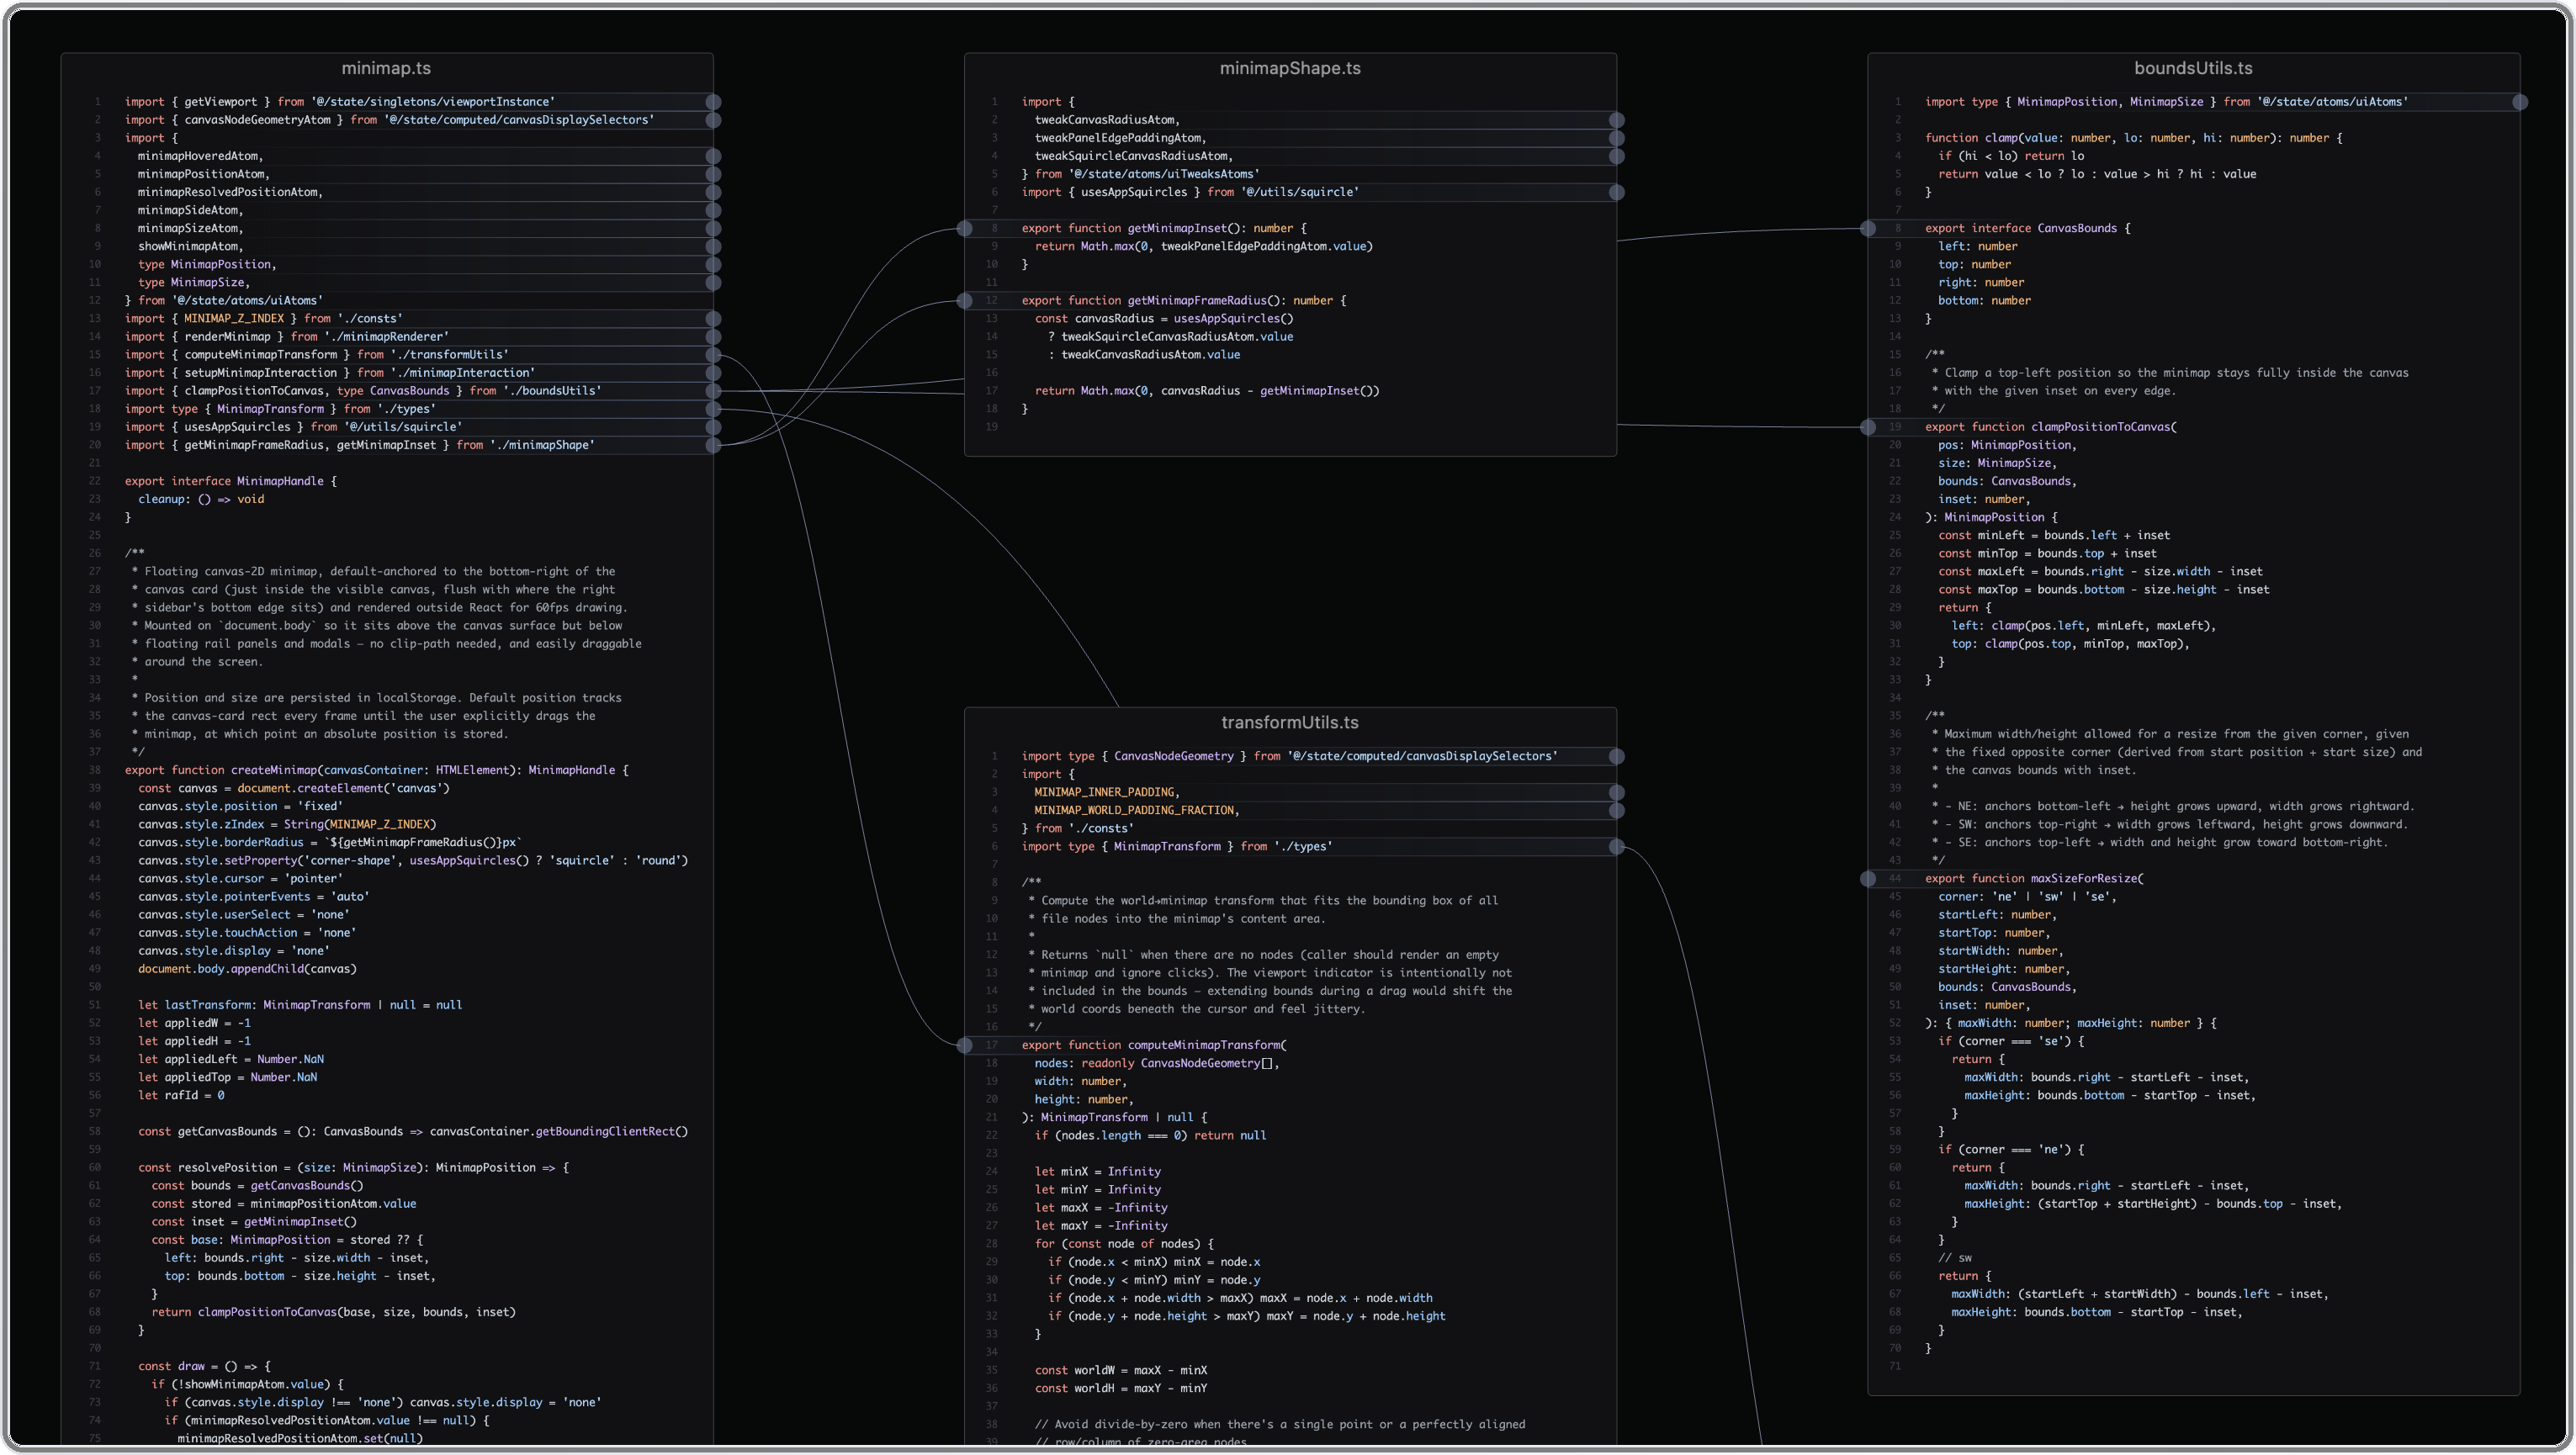Select the left port dot of 'export function maxSizeForResize'
Screen dimensions: 2576x1455
pyautogui.click(x=1867, y=879)
